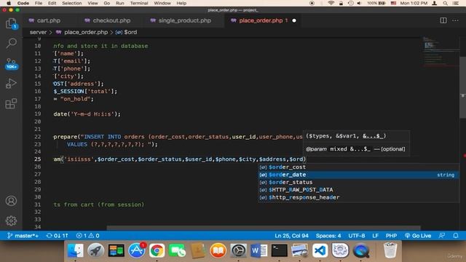Open Visual Studio Code from the dock
Viewport: 466px width, 262px height.
tap(320, 250)
